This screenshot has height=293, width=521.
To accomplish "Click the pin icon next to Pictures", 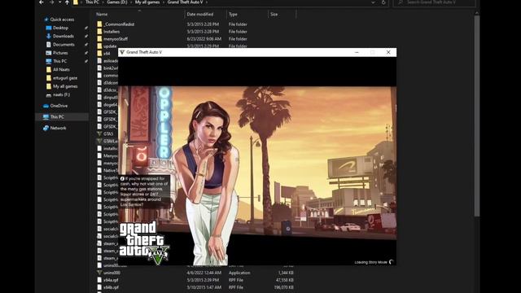I will pos(86,53).
